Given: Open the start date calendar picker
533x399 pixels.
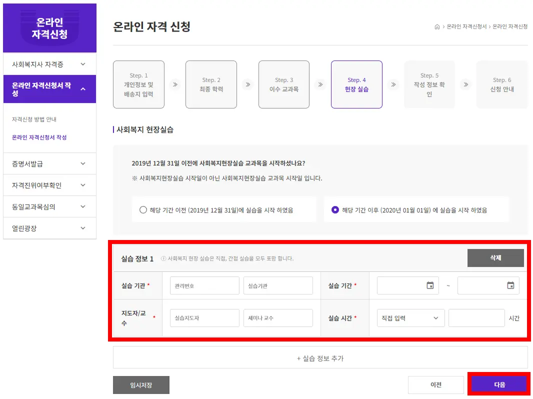Looking at the screenshot, I should click(430, 285).
